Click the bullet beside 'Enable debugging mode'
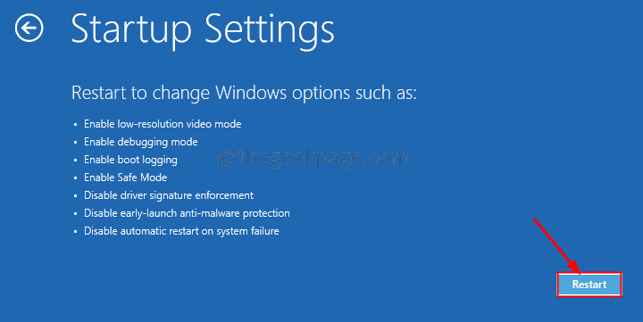643x322 pixels. point(75,143)
